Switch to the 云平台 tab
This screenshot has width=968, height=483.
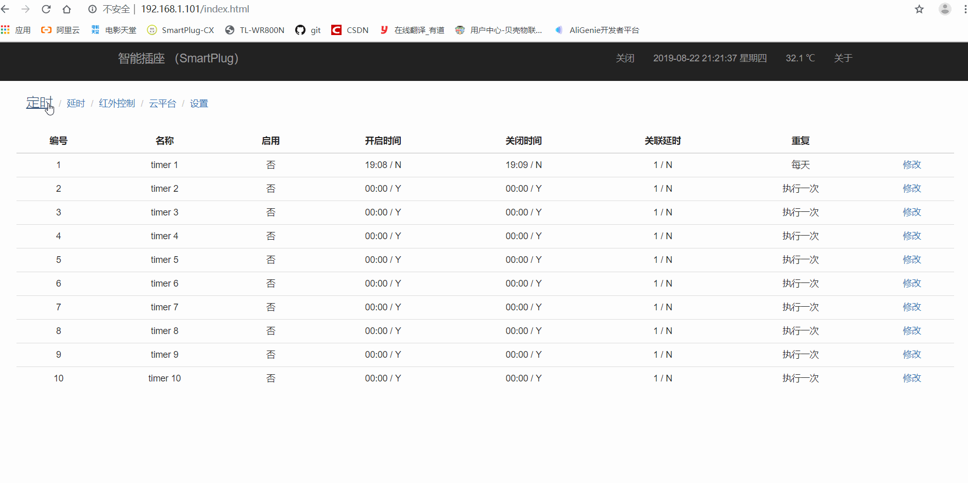tap(163, 104)
